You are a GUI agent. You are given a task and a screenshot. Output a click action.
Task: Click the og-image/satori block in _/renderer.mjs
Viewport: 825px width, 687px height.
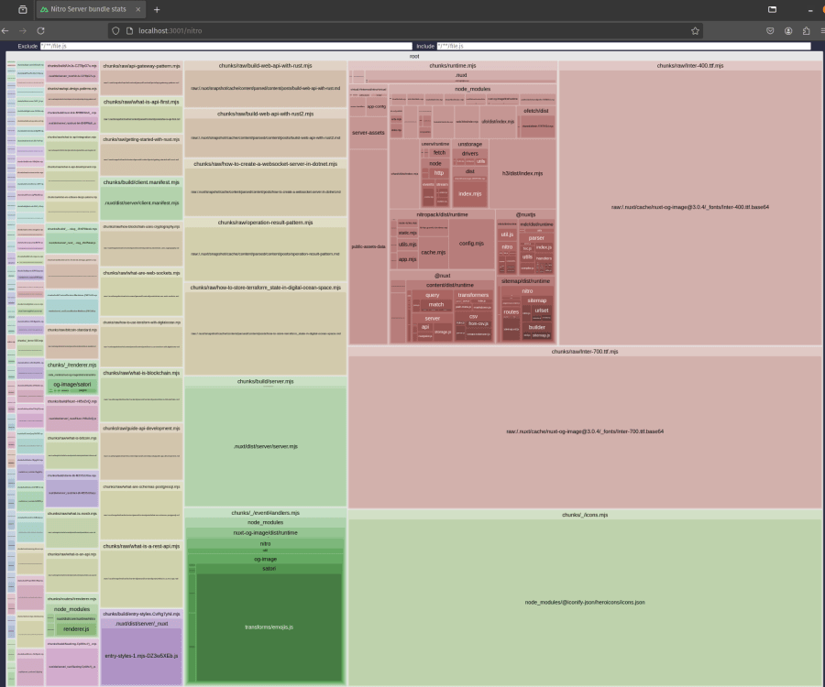[x=72, y=384]
